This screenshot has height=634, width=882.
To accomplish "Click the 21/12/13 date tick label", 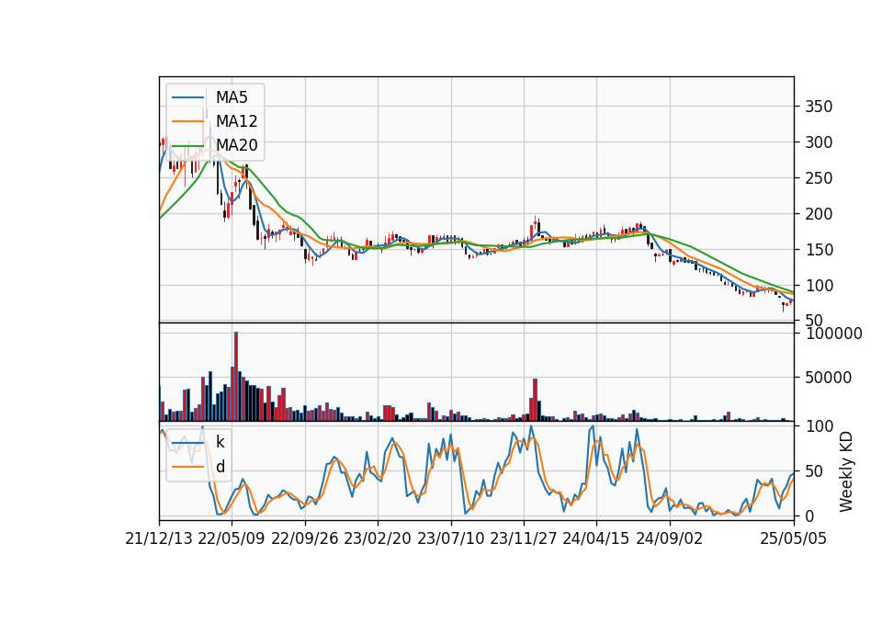I will [159, 538].
